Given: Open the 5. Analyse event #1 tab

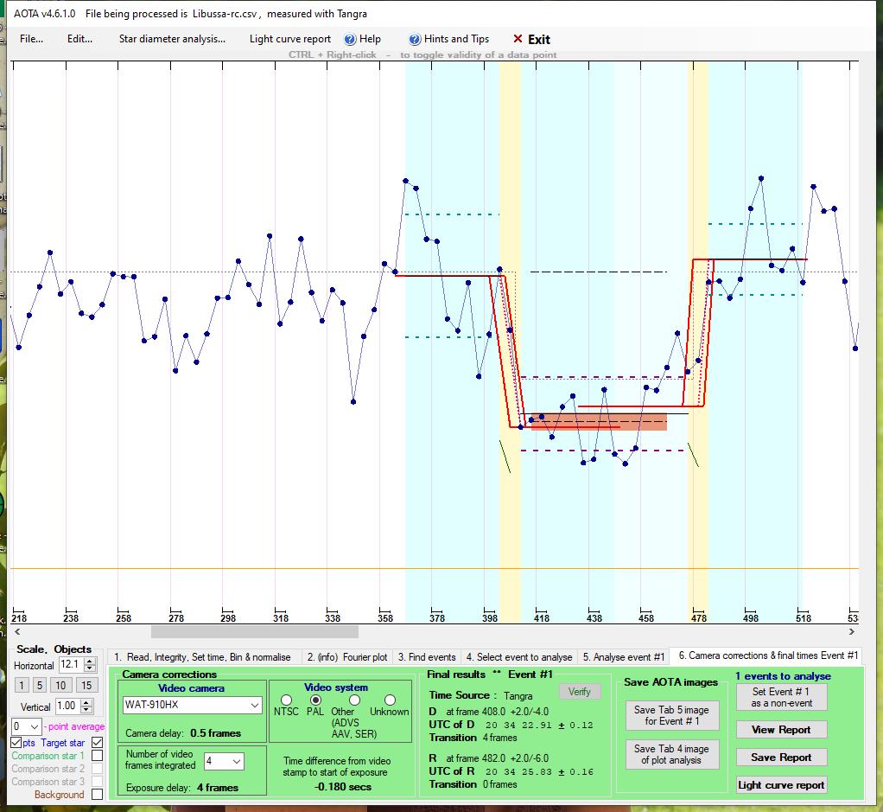Looking at the screenshot, I should 624,657.
